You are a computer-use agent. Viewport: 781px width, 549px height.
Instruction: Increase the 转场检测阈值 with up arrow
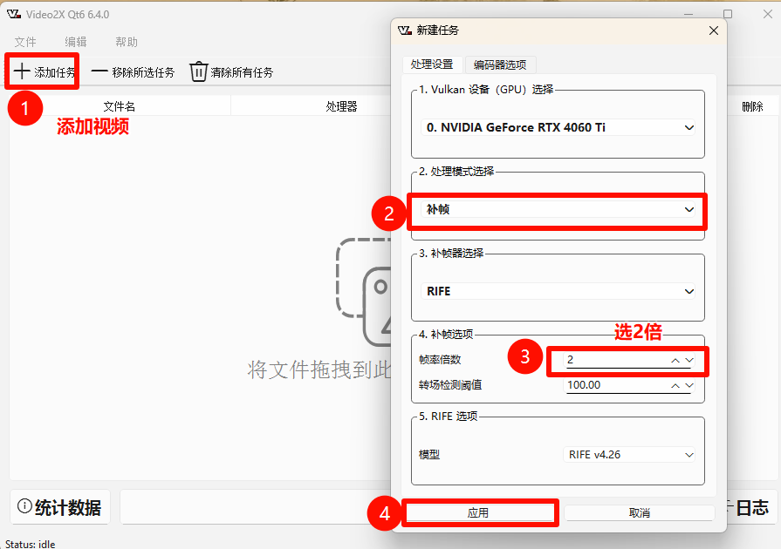coord(675,385)
